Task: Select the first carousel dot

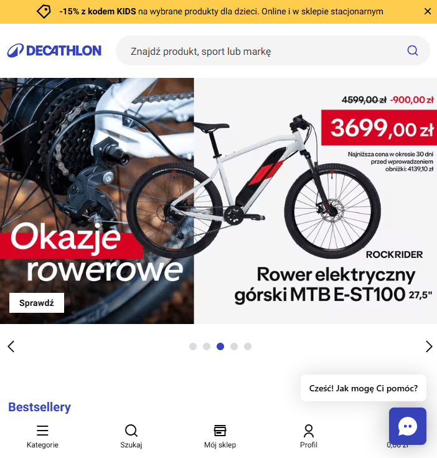Action: point(193,346)
